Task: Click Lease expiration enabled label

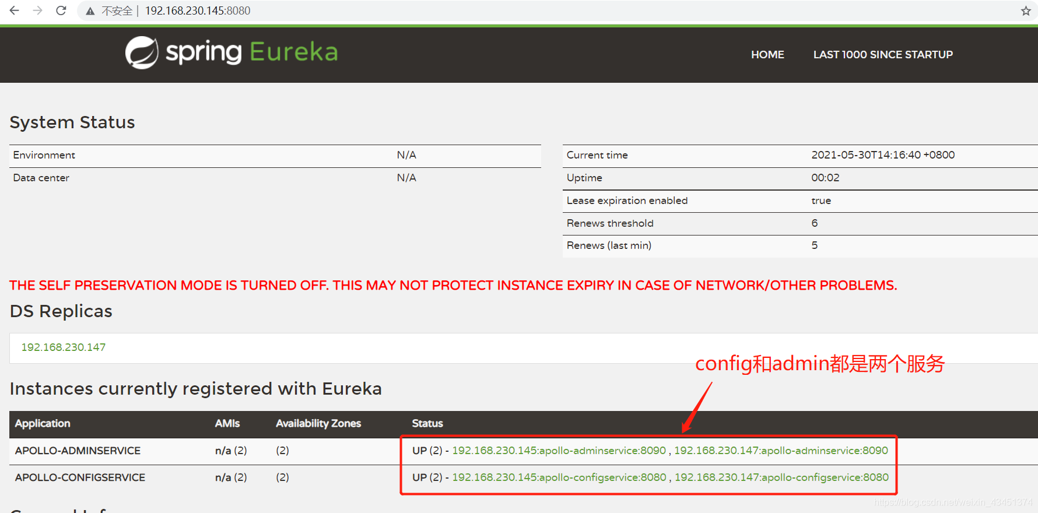Action: pos(627,201)
